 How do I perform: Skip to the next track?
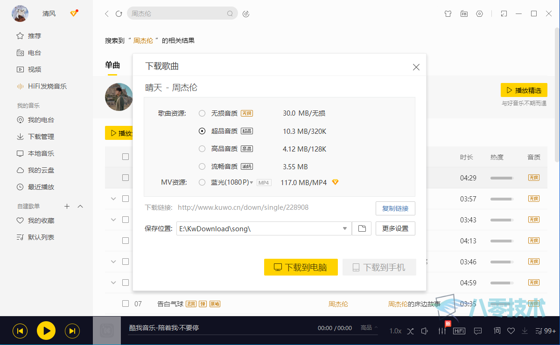click(72, 331)
